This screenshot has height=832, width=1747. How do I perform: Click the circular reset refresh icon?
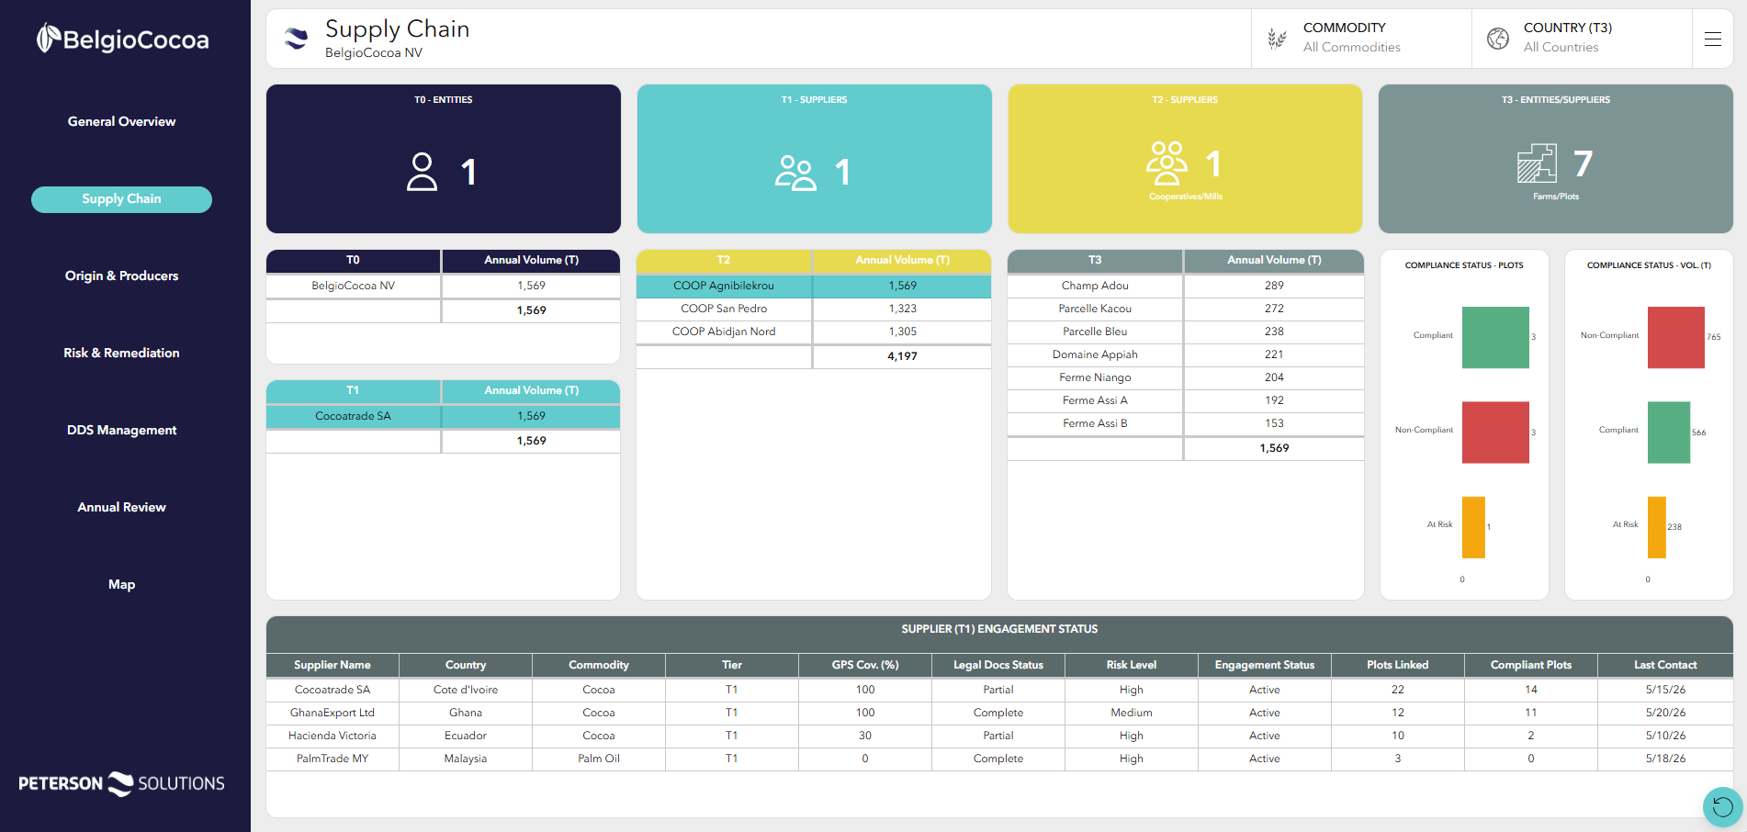[x=1722, y=807]
